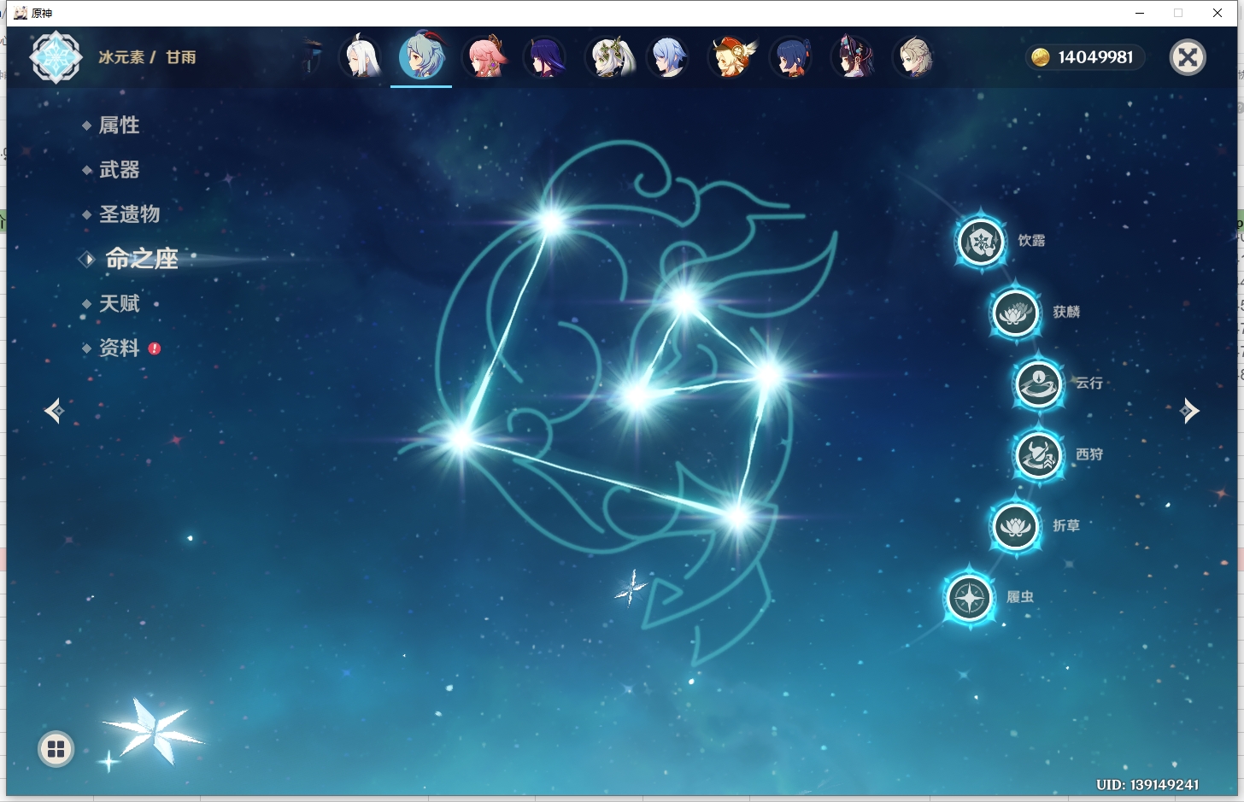1244x802 pixels.
Task: Select the purple-haired Raiden Shogun portrait
Action: pyautogui.click(x=545, y=57)
